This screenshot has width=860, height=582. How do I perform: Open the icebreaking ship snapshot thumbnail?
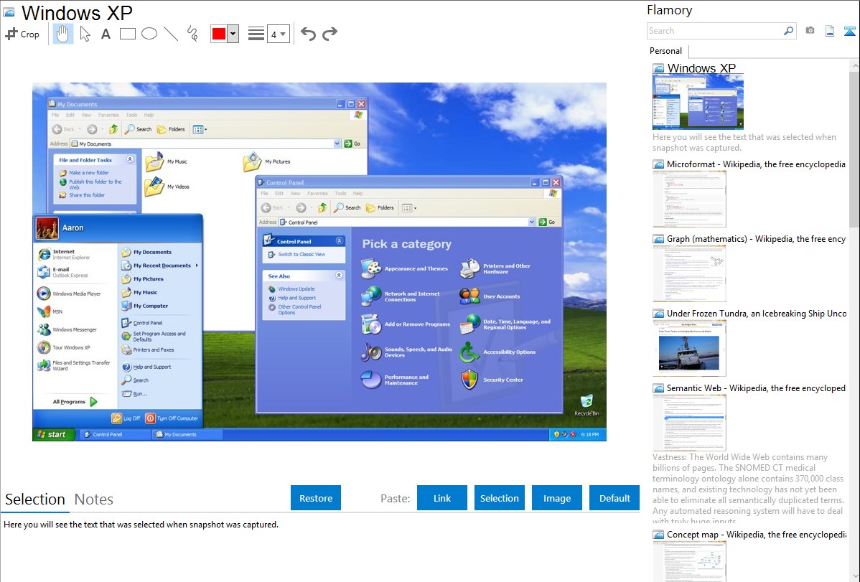(689, 348)
